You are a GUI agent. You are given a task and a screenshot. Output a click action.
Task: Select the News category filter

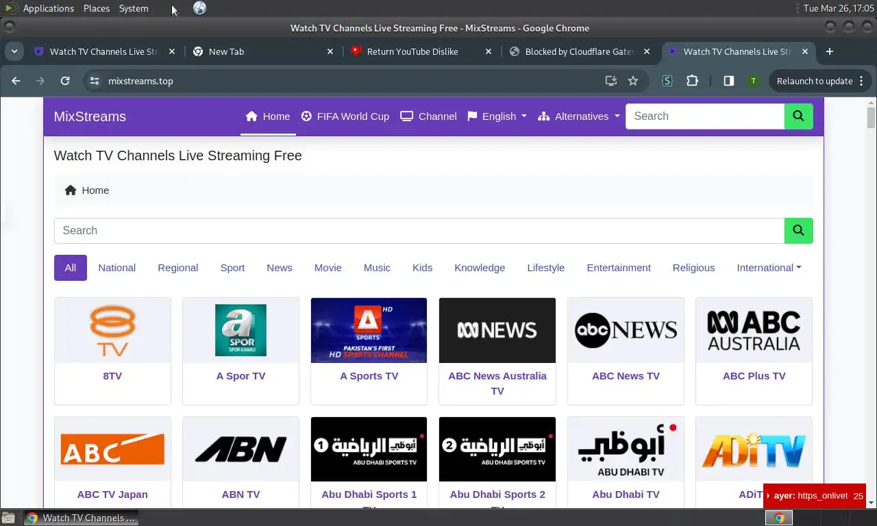280,268
